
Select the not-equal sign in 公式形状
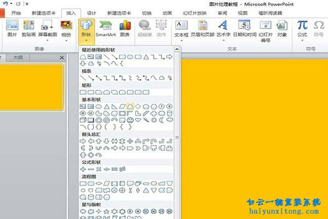pos(122,169)
